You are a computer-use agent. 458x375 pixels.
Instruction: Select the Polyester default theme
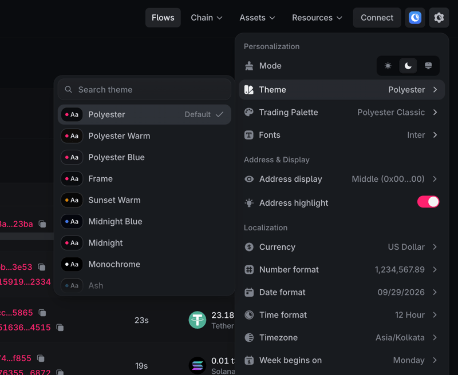(x=145, y=114)
